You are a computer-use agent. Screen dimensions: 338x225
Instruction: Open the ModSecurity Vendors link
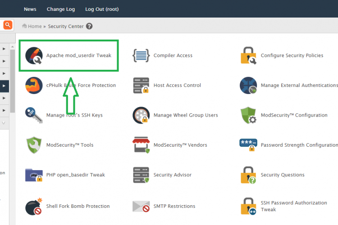[x=180, y=145]
